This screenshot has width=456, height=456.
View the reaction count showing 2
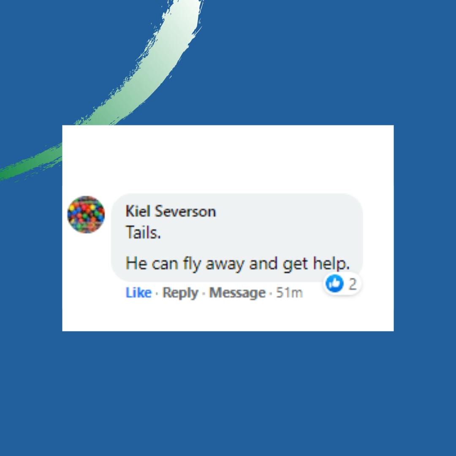(x=353, y=284)
